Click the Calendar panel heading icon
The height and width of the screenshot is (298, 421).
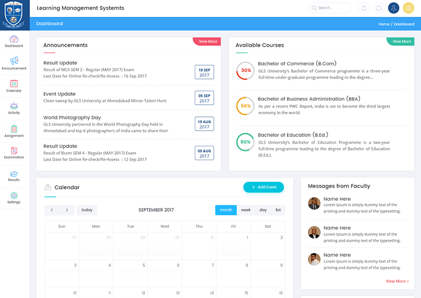[48, 187]
